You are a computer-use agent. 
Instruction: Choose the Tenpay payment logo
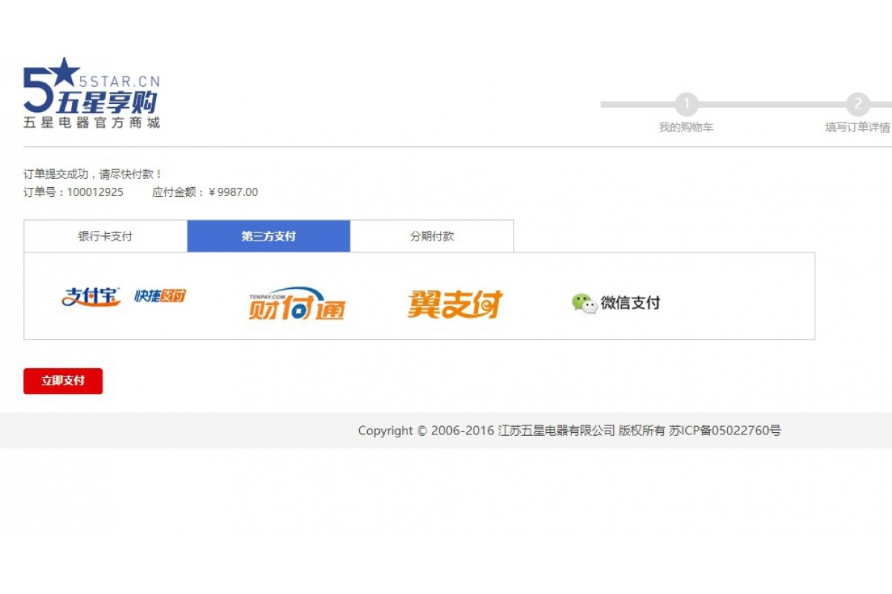pos(297,303)
